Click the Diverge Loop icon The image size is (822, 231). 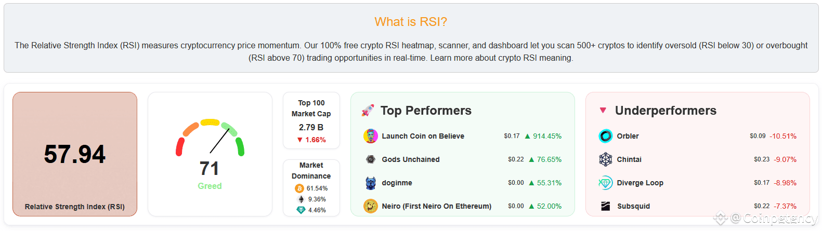point(605,183)
